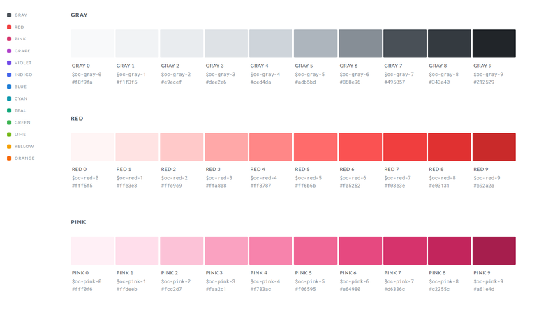Click the RED section heading
Image resolution: width=548 pixels, height=310 pixels.
point(77,119)
